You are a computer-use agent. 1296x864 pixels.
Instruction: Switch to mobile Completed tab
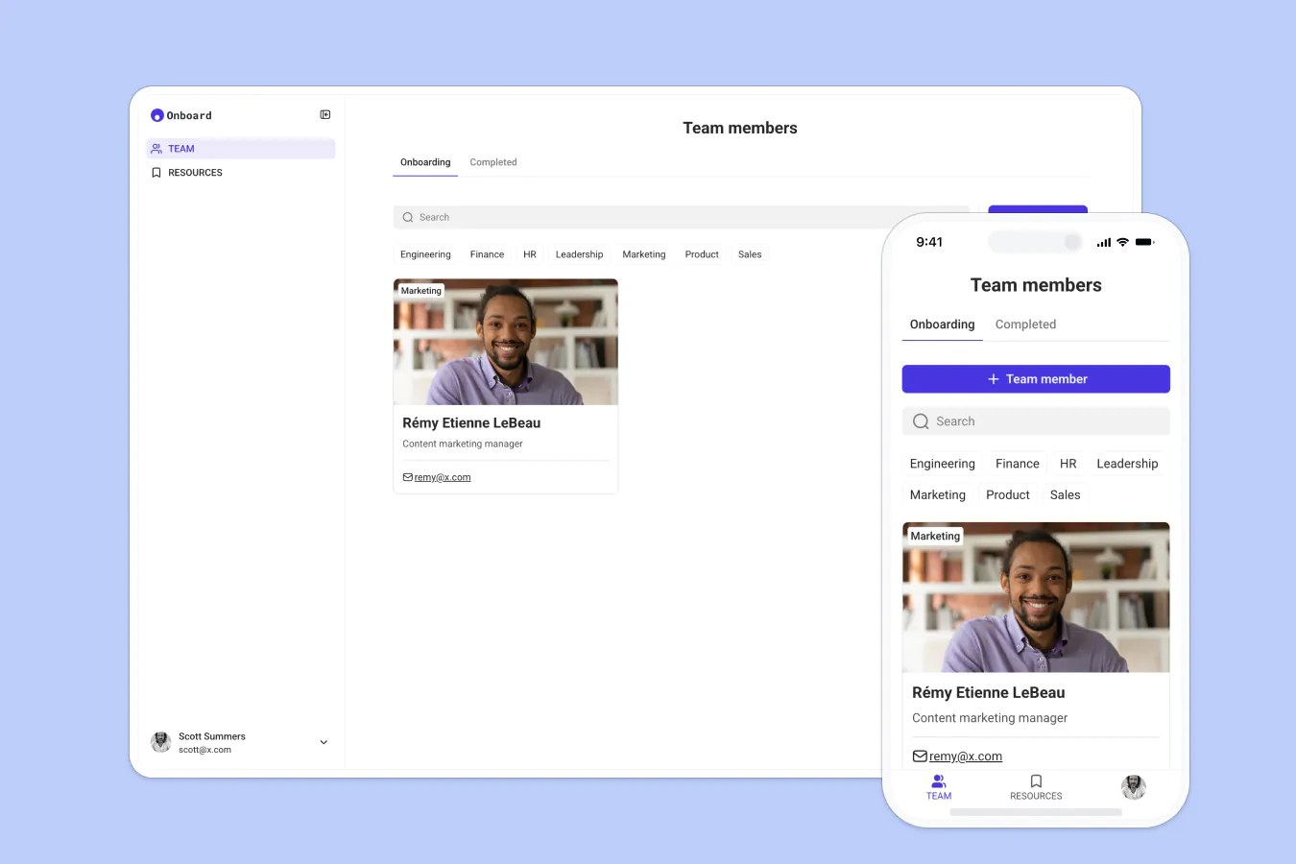click(x=1025, y=324)
